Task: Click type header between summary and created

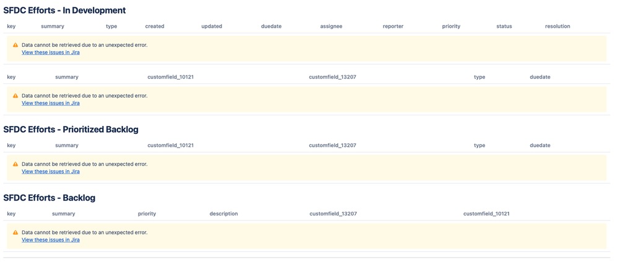Action: pyautogui.click(x=111, y=27)
